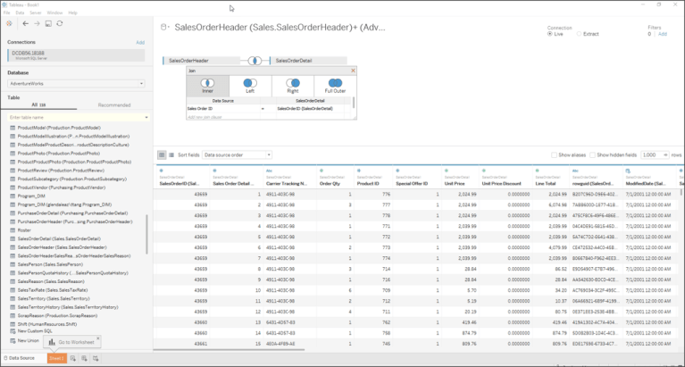Screen dimensions: 685x367
Task: Switch to the Sheet 1 tab
Action: click(x=55, y=359)
